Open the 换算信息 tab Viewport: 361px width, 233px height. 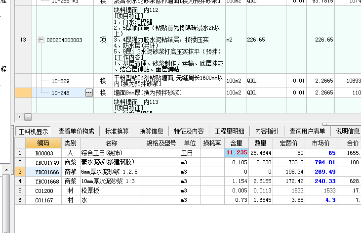tap(151, 131)
